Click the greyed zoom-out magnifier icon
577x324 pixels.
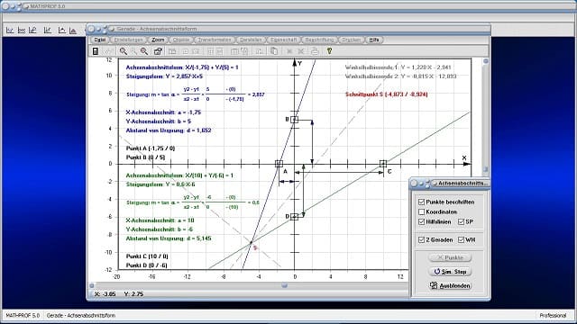133,51
